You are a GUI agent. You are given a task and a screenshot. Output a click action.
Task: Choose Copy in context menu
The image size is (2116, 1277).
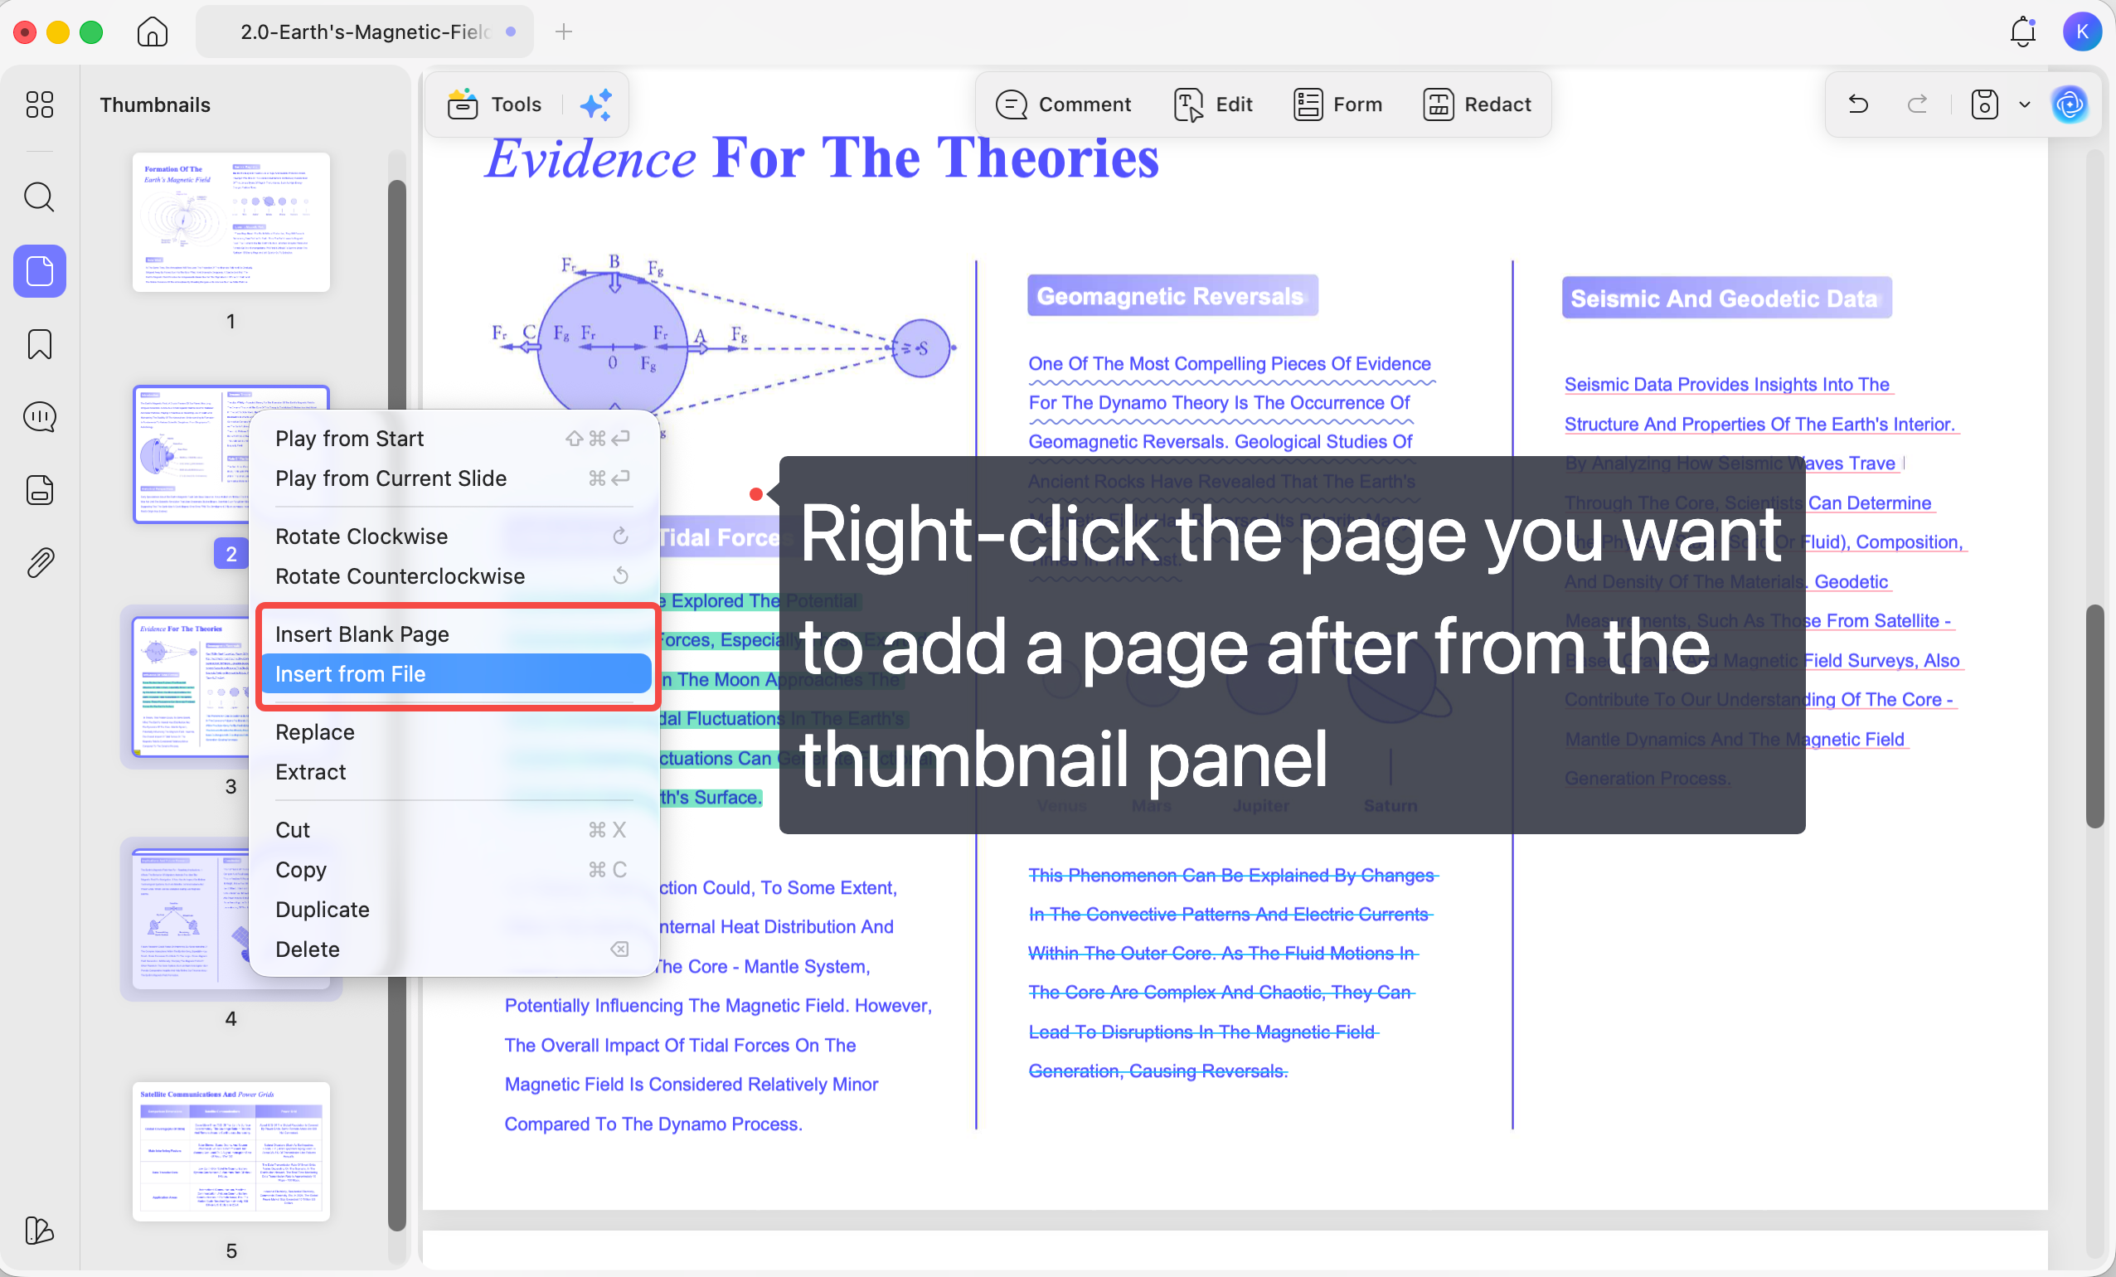click(x=454, y=870)
